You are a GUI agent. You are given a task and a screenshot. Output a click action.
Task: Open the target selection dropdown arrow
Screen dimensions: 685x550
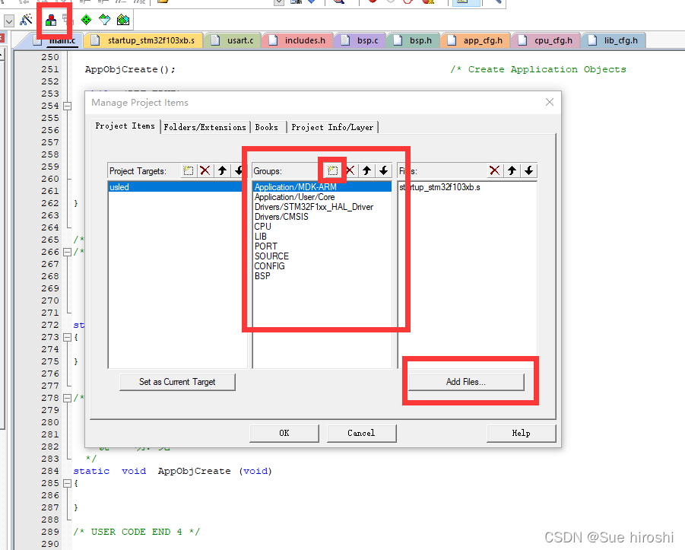9,21
